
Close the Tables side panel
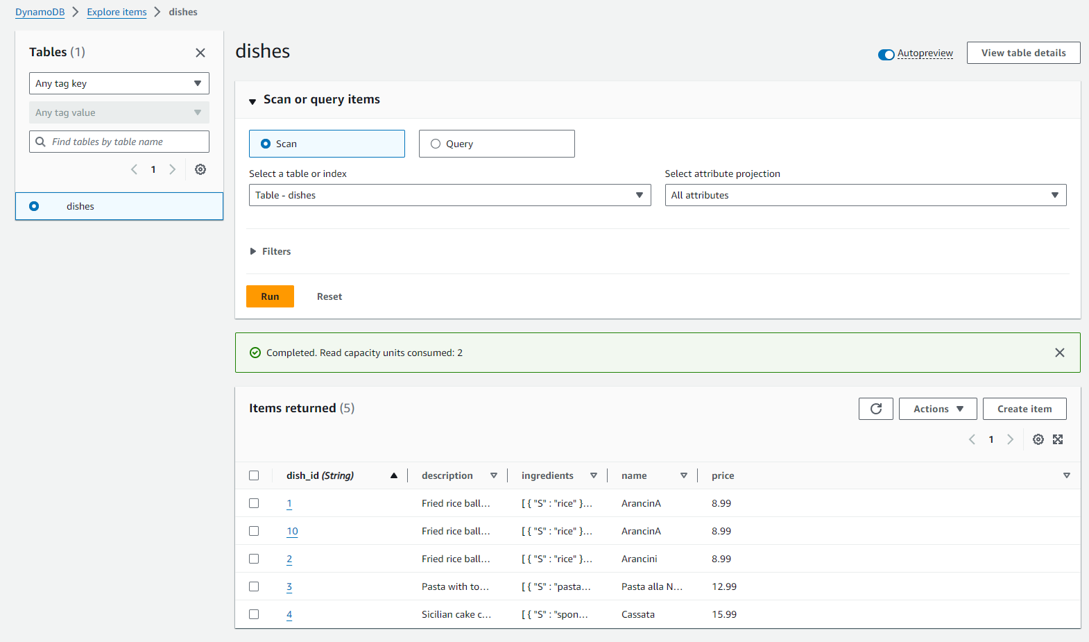coord(200,53)
